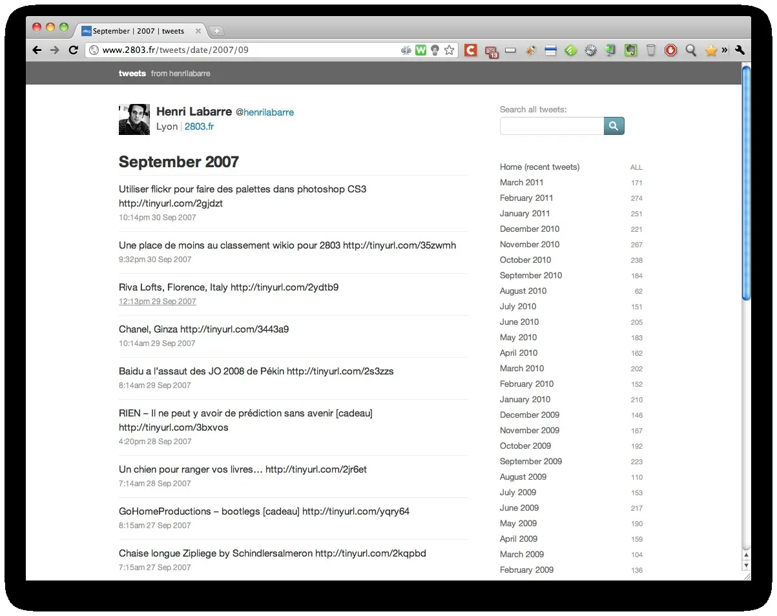The width and height of the screenshot is (777, 616).
Task: Click the Chanel, Ginza tweet text
Action: coord(203,329)
